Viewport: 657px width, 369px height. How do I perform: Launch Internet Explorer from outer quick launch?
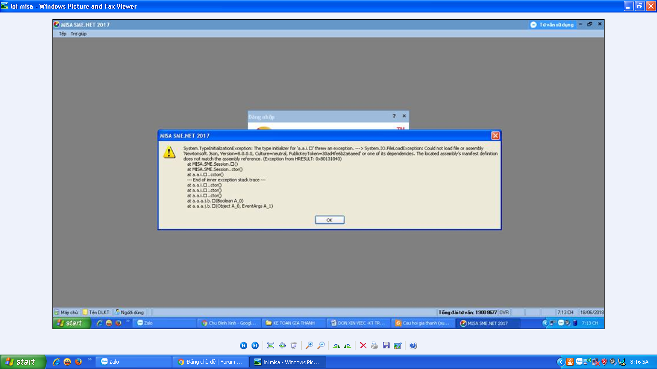(x=56, y=362)
